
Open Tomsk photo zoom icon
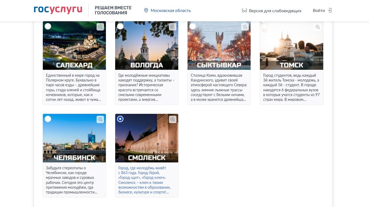[317, 27]
